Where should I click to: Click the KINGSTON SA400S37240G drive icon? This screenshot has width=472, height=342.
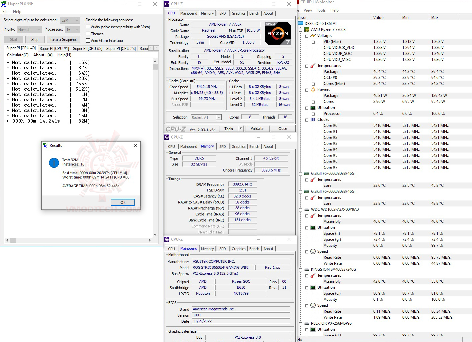tap(307, 269)
